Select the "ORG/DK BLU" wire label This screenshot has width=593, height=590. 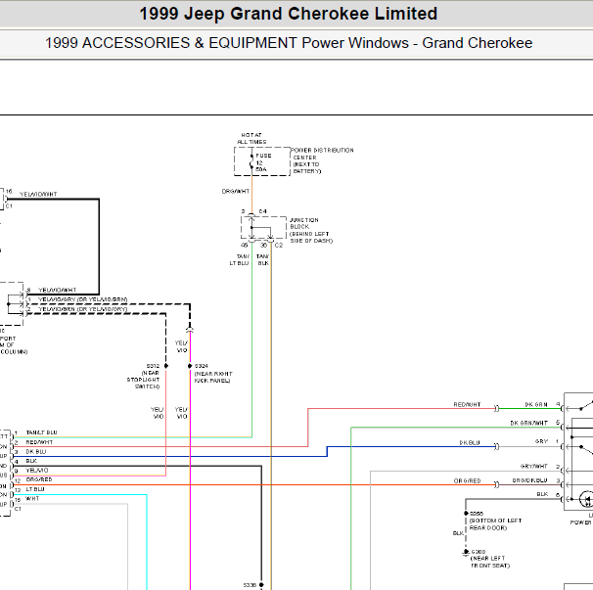point(529,480)
